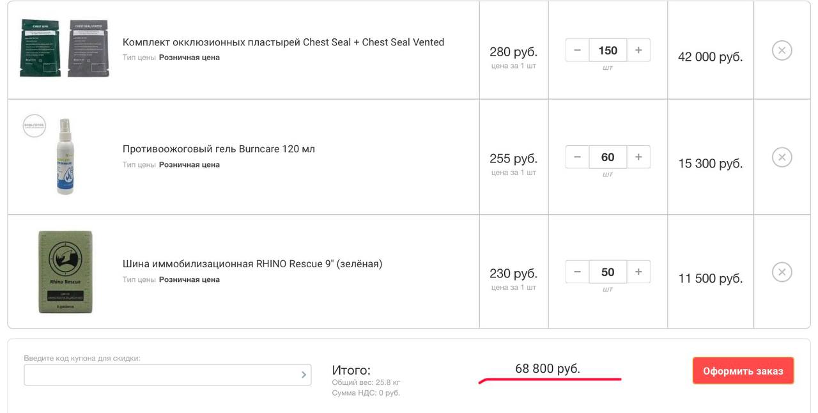Remove Chest Seal kit from cart

(782, 51)
